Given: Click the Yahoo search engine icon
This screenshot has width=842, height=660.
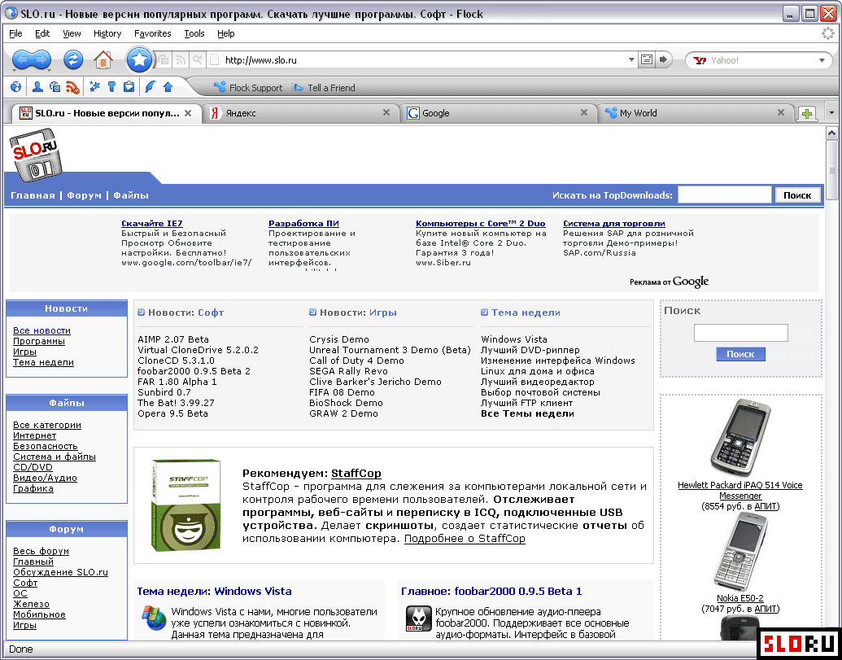Looking at the screenshot, I should point(700,60).
